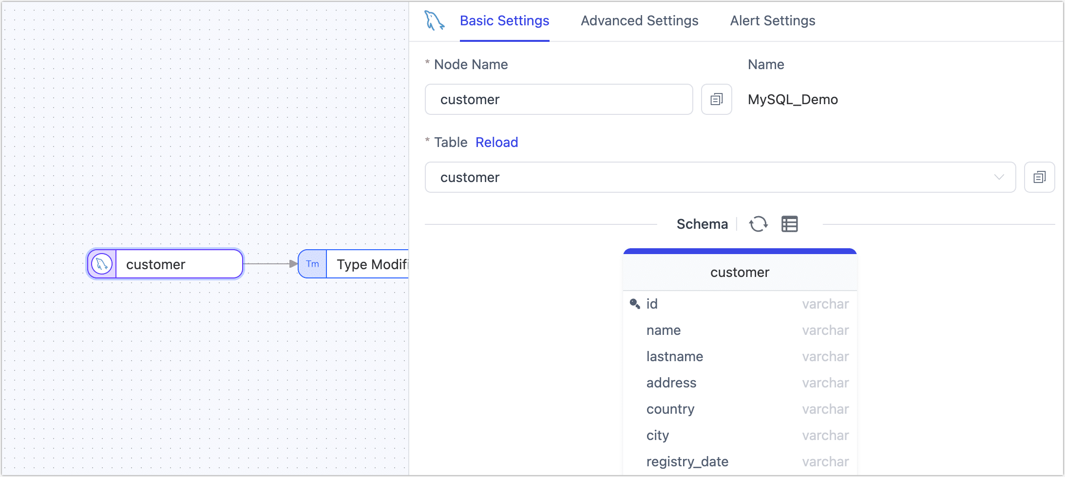Switch to the Advanced Settings tab
Screen dimensions: 1065x477
(639, 20)
